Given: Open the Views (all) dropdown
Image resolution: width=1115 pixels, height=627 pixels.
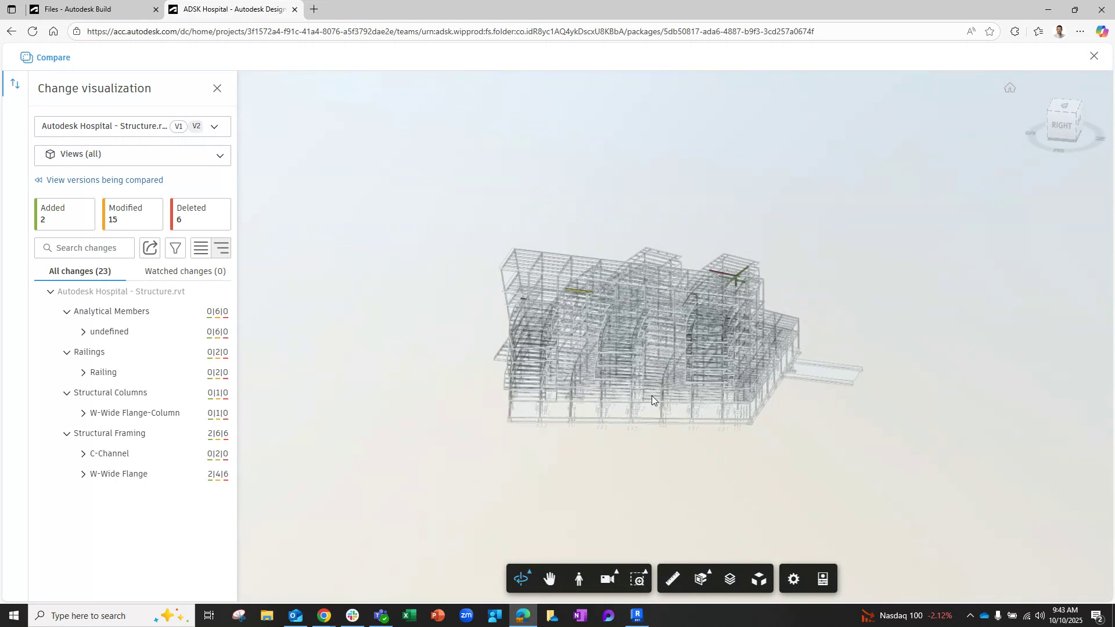Looking at the screenshot, I should click(132, 155).
